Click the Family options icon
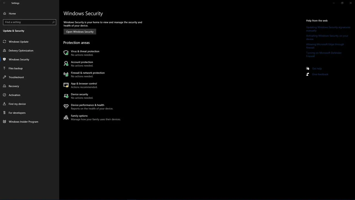The height and width of the screenshot is (200, 355). 66,117
